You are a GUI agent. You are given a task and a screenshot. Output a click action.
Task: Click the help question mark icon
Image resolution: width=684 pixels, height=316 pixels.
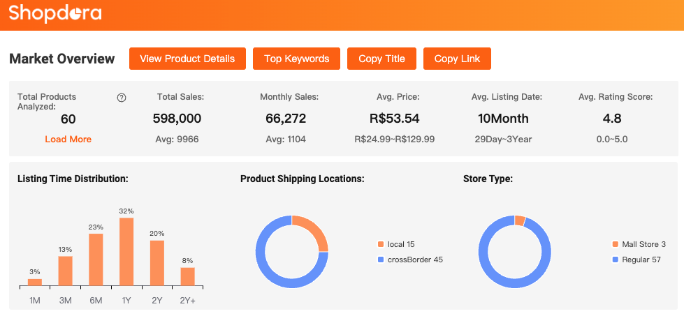pyautogui.click(x=122, y=98)
